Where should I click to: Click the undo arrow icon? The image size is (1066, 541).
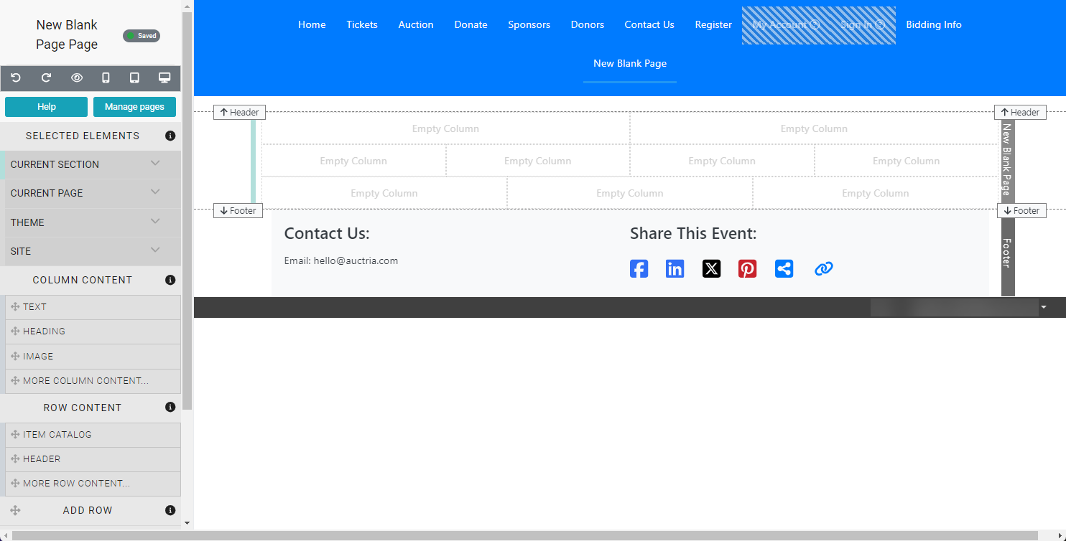pyautogui.click(x=16, y=77)
